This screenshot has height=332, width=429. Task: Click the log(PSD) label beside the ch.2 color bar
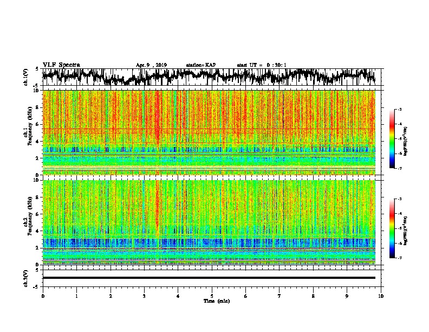(x=405, y=231)
